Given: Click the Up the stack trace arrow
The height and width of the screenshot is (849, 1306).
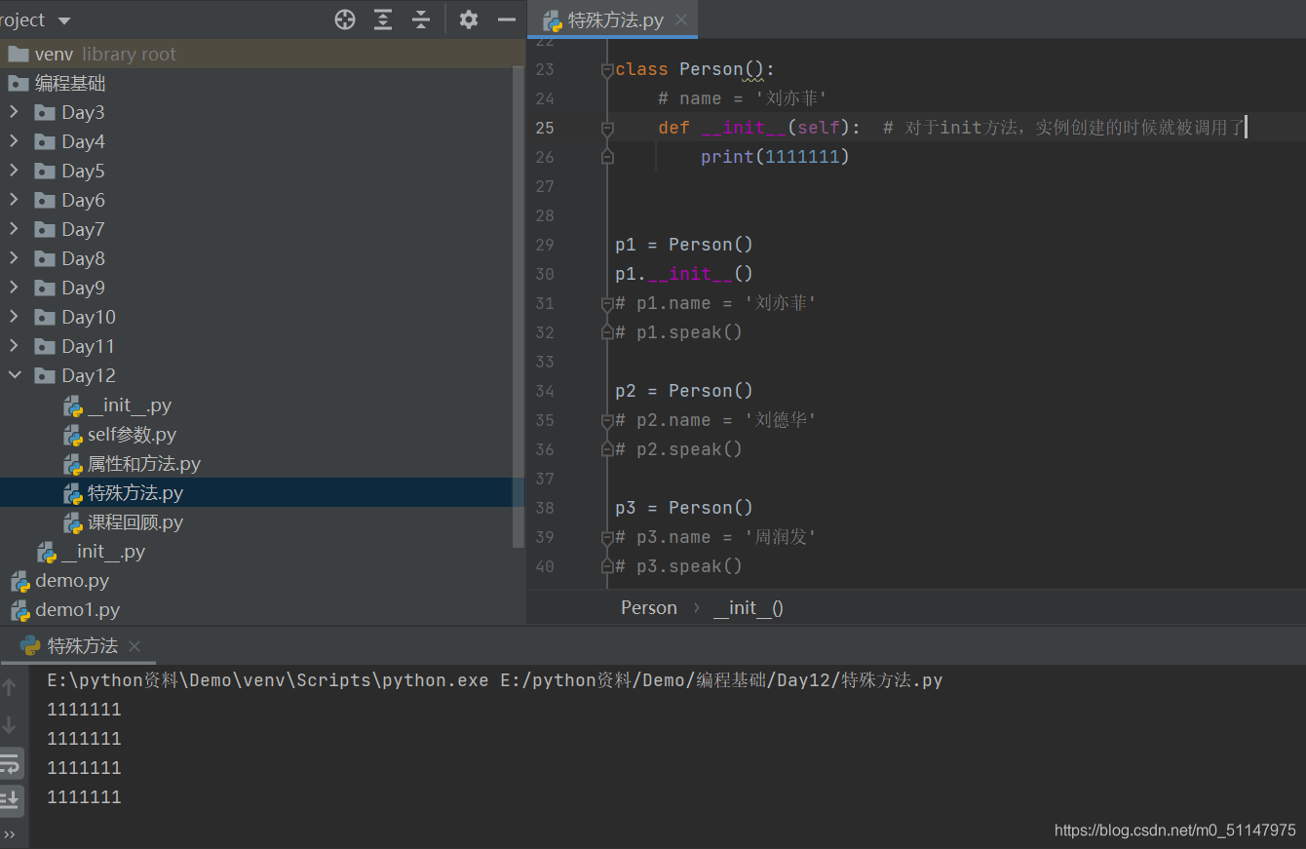Looking at the screenshot, I should tap(10, 687).
